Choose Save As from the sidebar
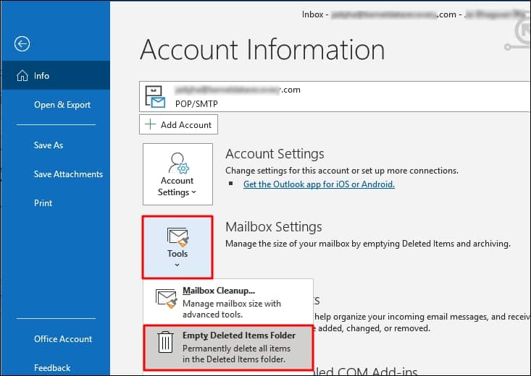 click(x=49, y=145)
